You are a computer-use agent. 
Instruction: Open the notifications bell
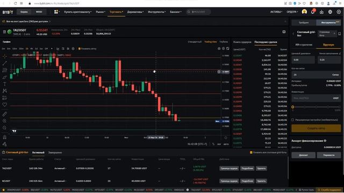click(313, 12)
